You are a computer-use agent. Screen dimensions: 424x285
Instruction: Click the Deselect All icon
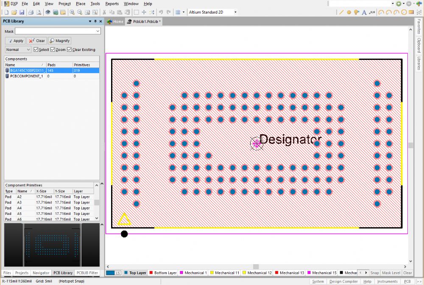(152, 12)
